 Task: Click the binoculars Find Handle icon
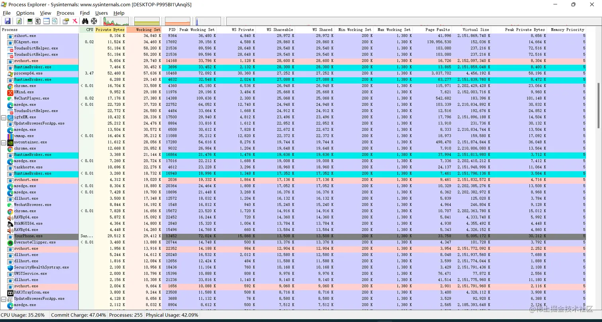pos(85,21)
